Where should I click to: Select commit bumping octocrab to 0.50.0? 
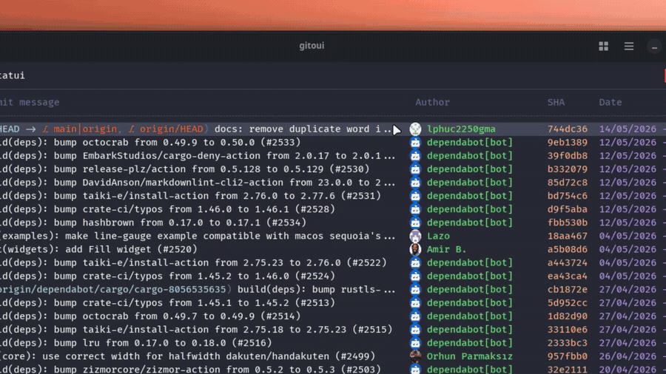point(150,143)
